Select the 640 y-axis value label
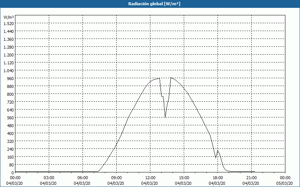Image resolution: width=300 pixels, height=187 pixels. pyautogui.click(x=10, y=110)
